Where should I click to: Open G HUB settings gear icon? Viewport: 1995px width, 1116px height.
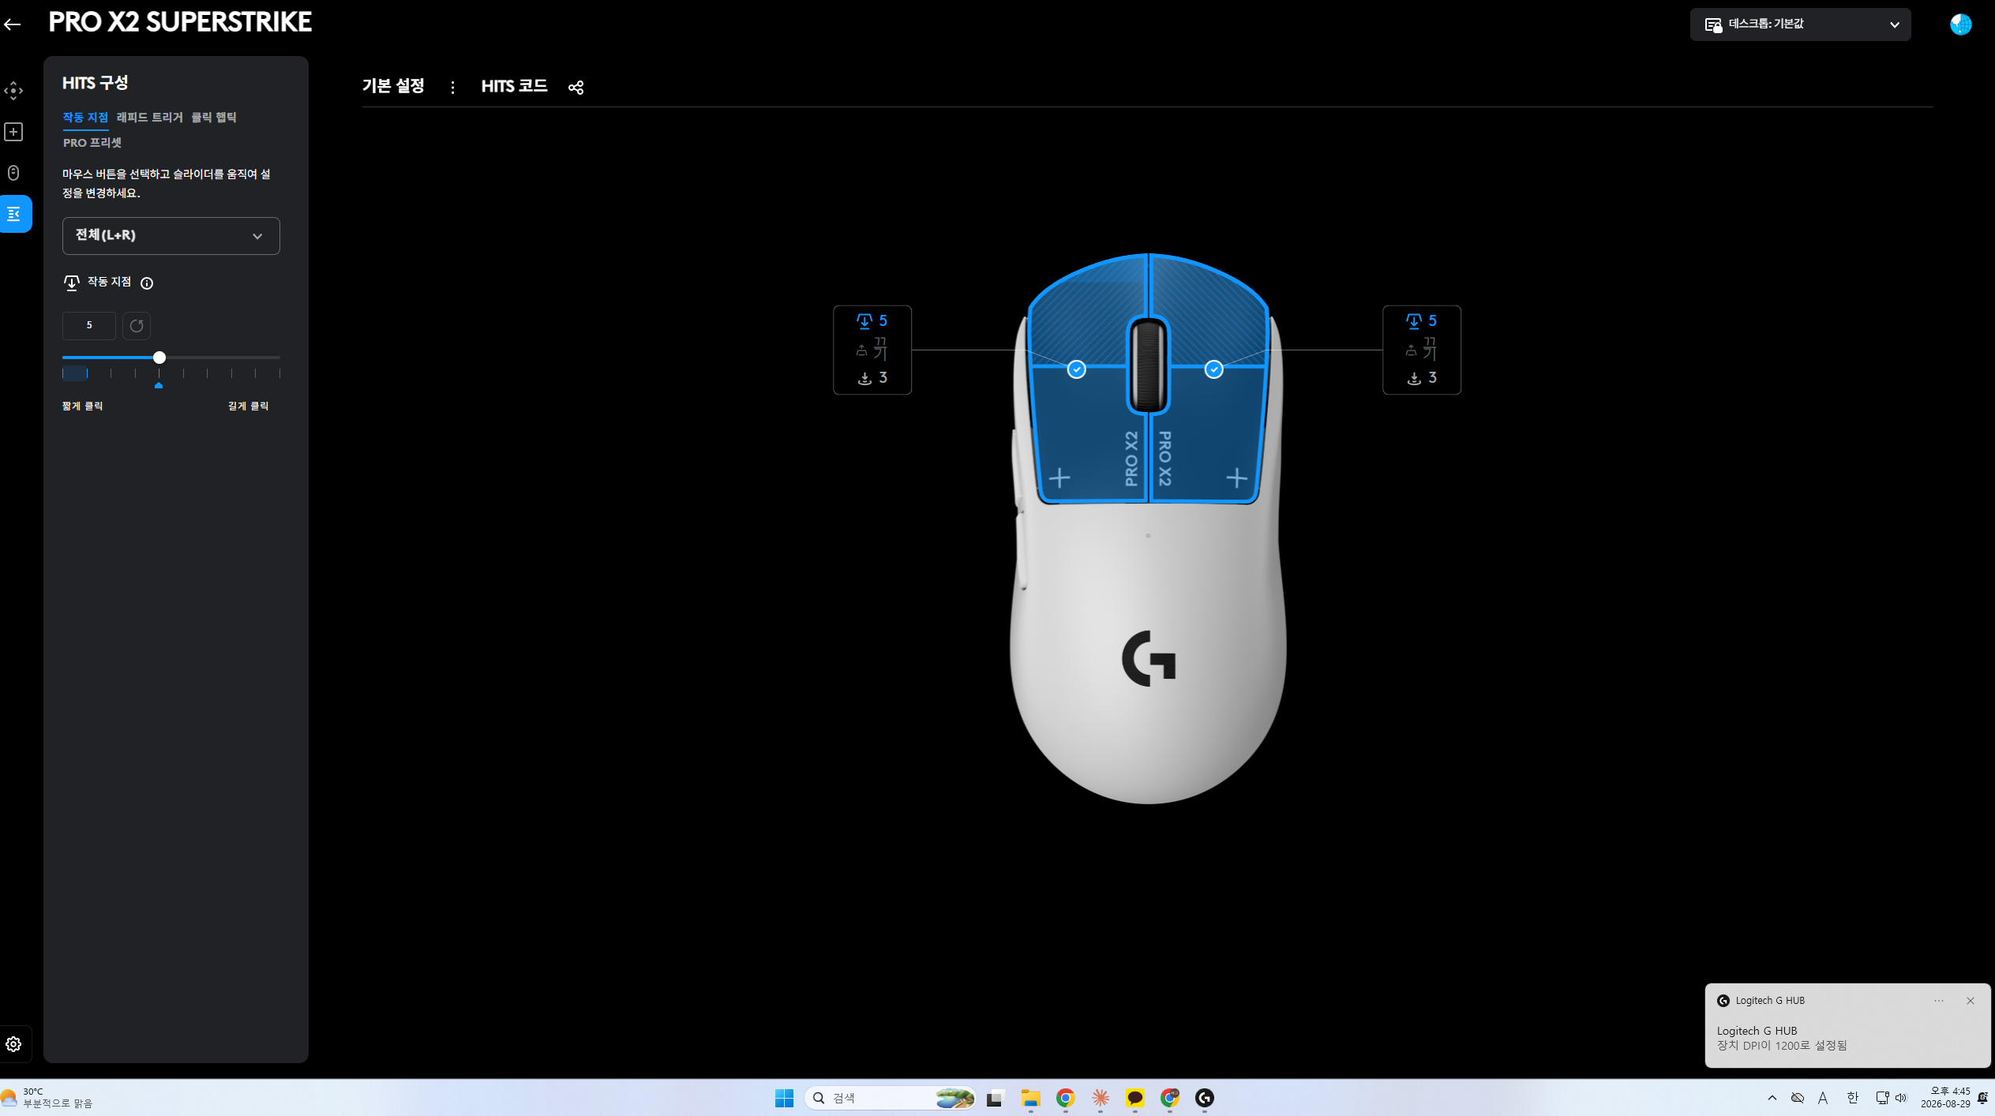click(x=13, y=1044)
